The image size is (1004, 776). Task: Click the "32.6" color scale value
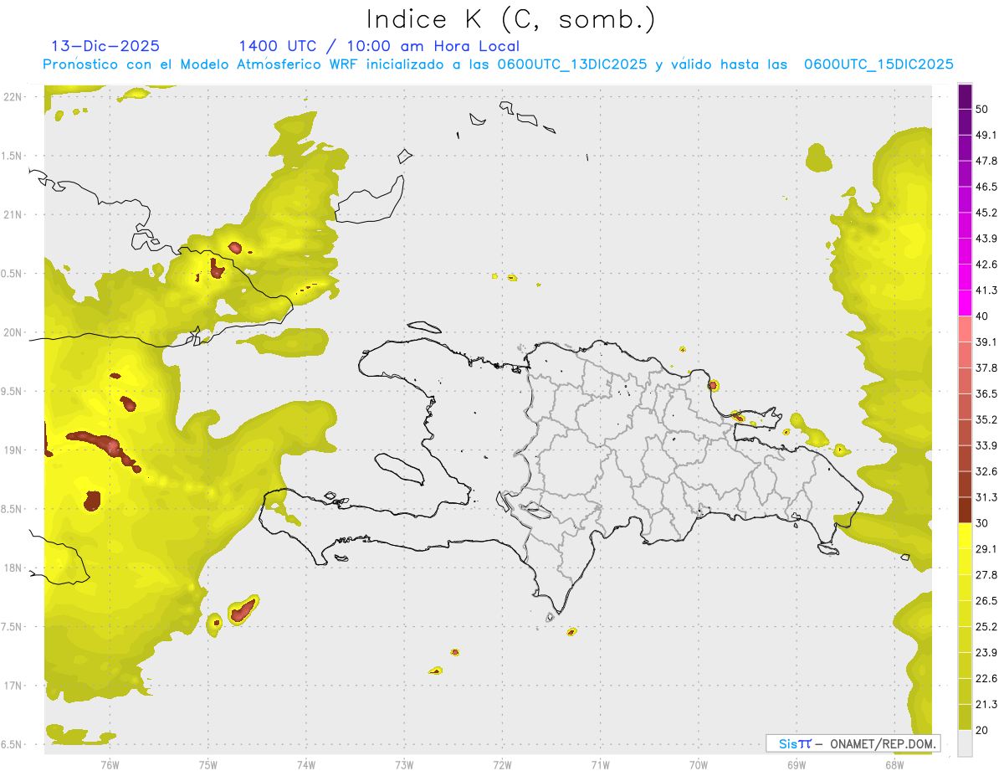[x=986, y=471]
